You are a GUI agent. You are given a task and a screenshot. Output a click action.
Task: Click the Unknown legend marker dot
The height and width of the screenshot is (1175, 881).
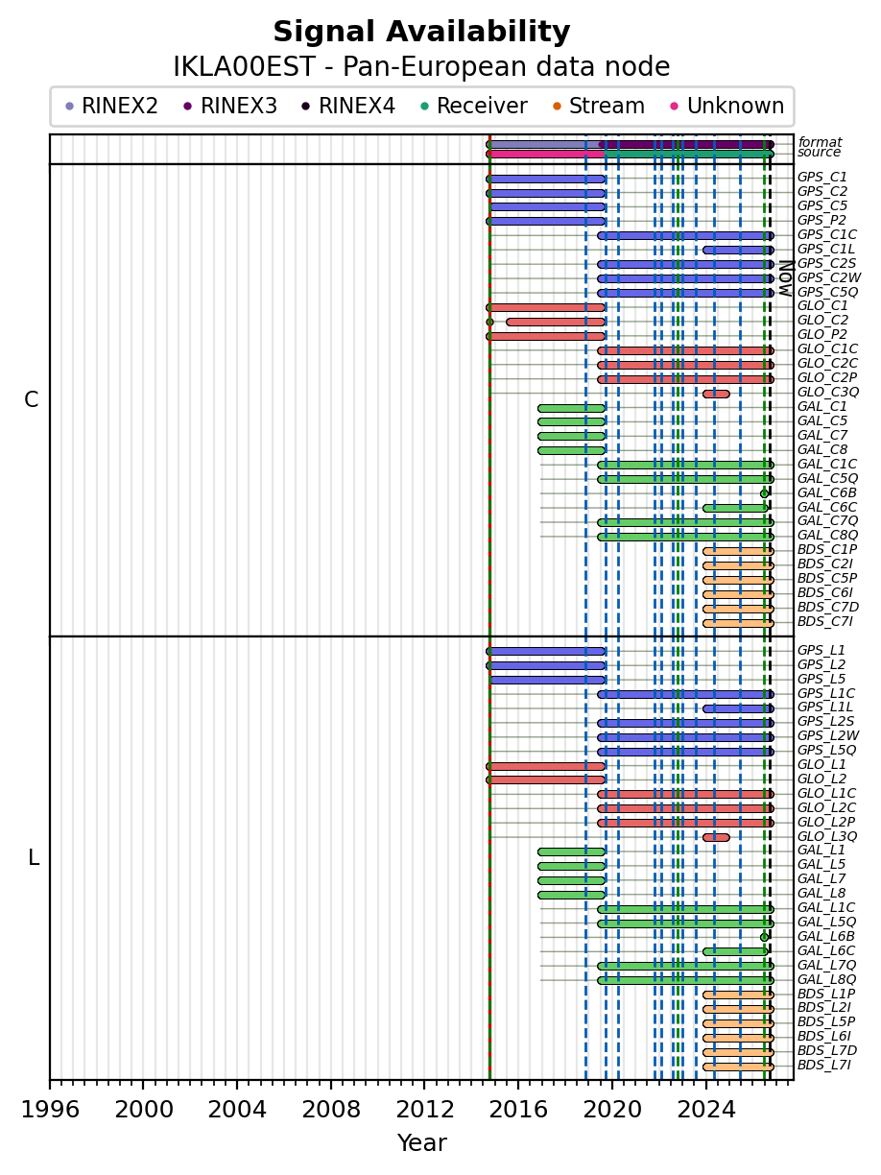(675, 107)
